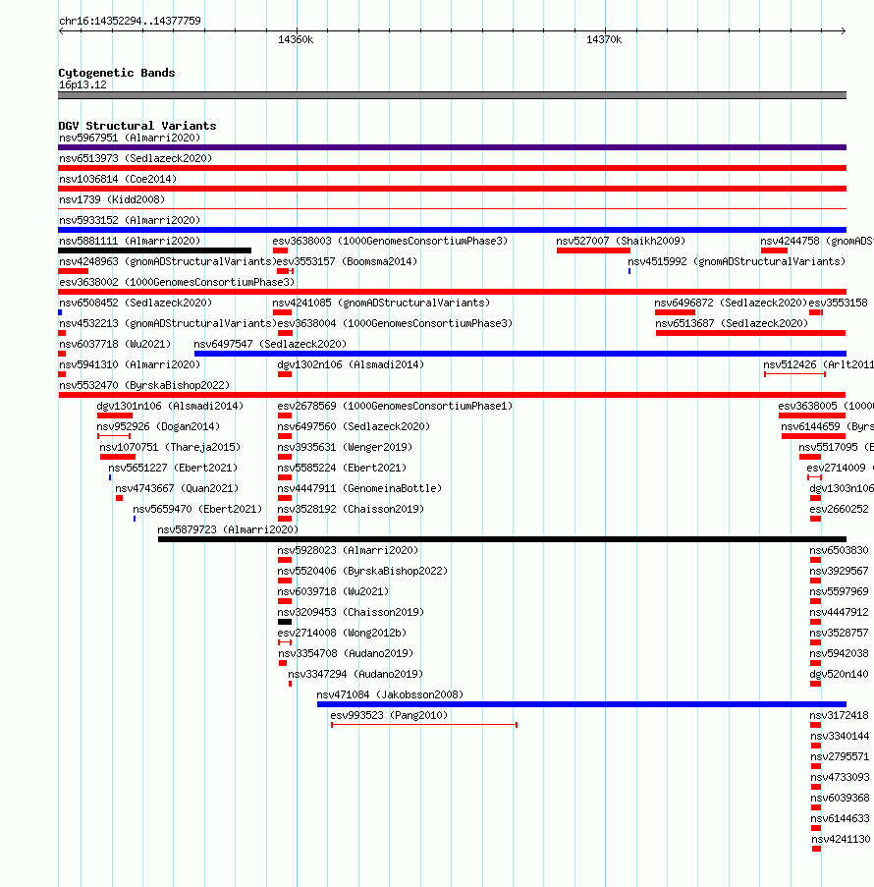This screenshot has width=874, height=887.
Task: Click blue bar under nsv471084 (Jakobsson2008)
Action: [581, 705]
